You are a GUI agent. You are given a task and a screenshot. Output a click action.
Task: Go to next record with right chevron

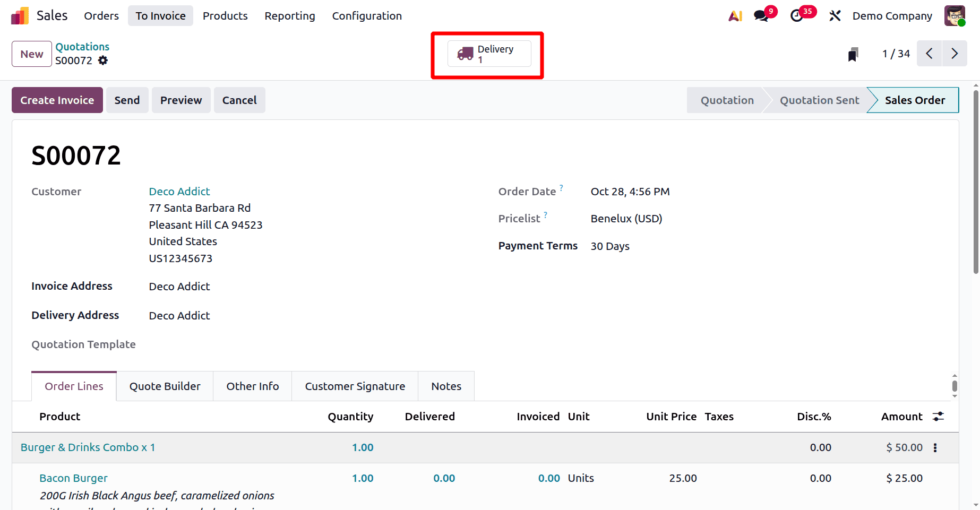pyautogui.click(x=955, y=54)
